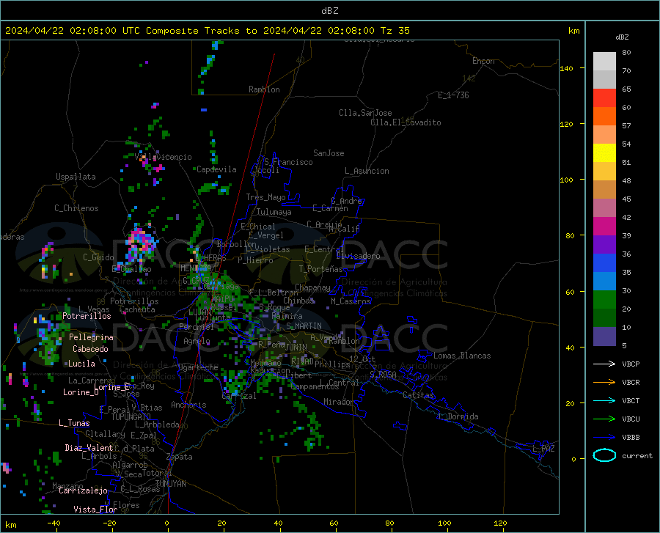
Task: Click the Villavicencio place label
Action: pos(164,157)
